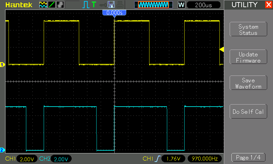The image size is (273, 164).
Task: Click the 200us timebase readout
Action: click(x=204, y=5)
